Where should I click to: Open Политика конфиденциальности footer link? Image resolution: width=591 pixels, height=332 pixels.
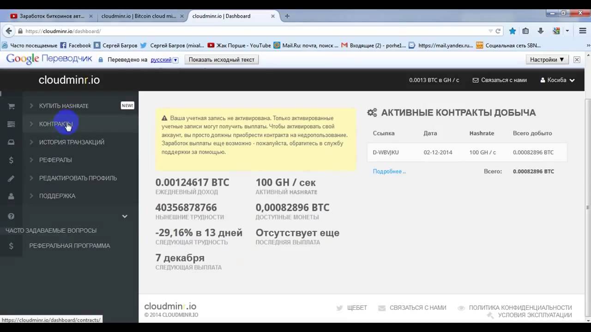tap(520, 308)
